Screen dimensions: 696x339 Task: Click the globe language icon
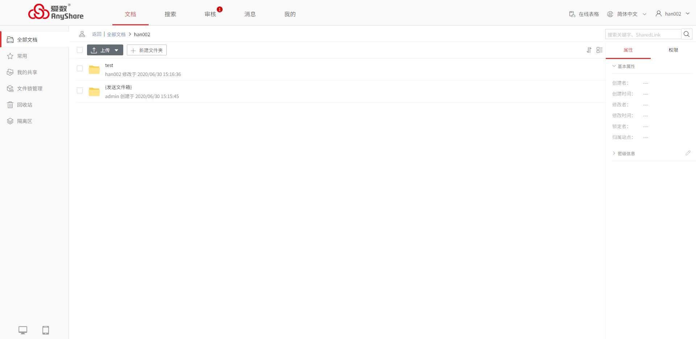[610, 14]
